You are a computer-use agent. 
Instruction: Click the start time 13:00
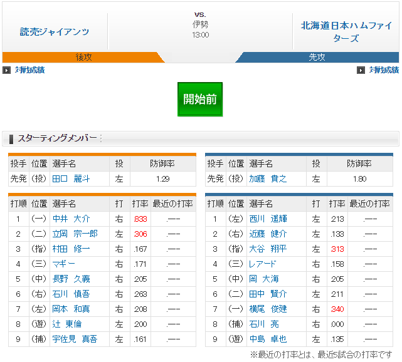[x=201, y=35]
